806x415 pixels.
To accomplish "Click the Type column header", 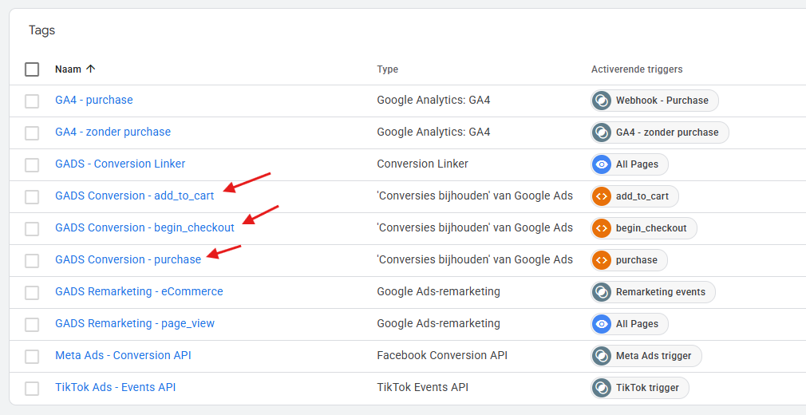I will pyautogui.click(x=387, y=69).
